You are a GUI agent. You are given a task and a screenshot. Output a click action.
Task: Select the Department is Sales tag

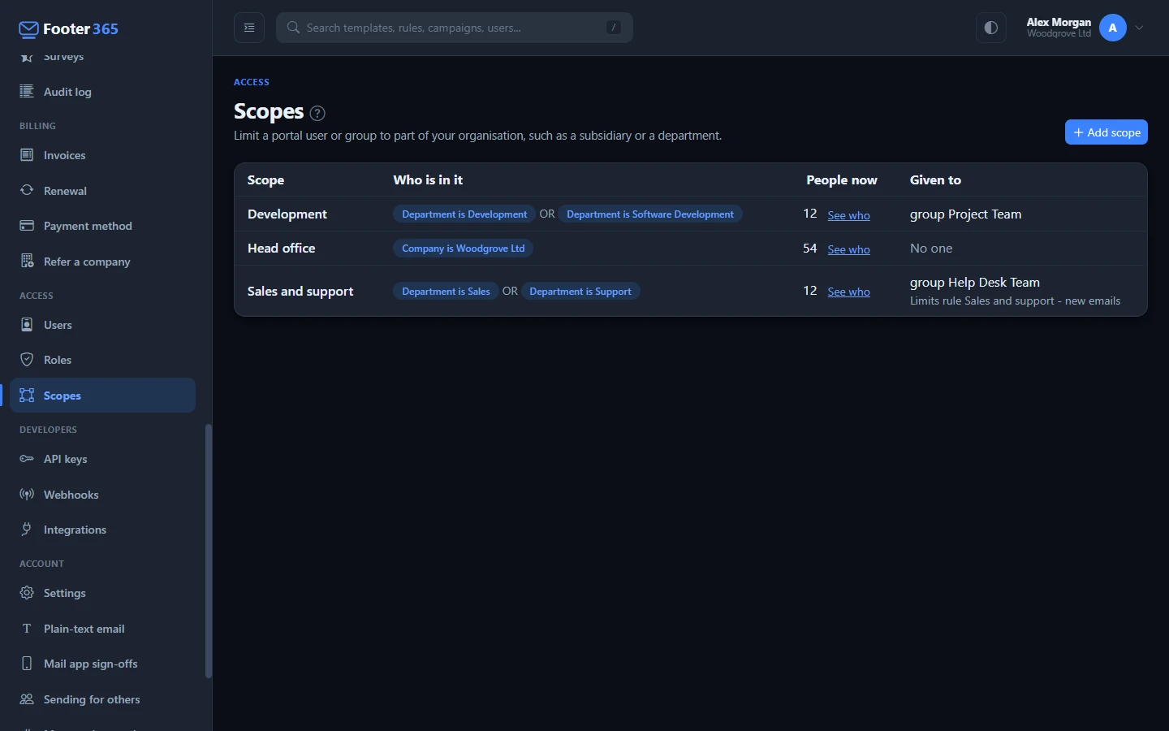[x=446, y=292]
